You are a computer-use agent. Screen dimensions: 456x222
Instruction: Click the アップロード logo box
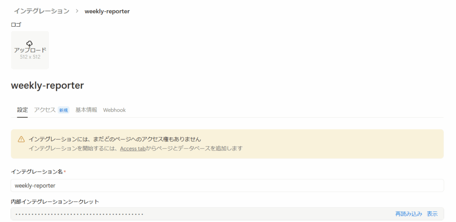pos(30,50)
